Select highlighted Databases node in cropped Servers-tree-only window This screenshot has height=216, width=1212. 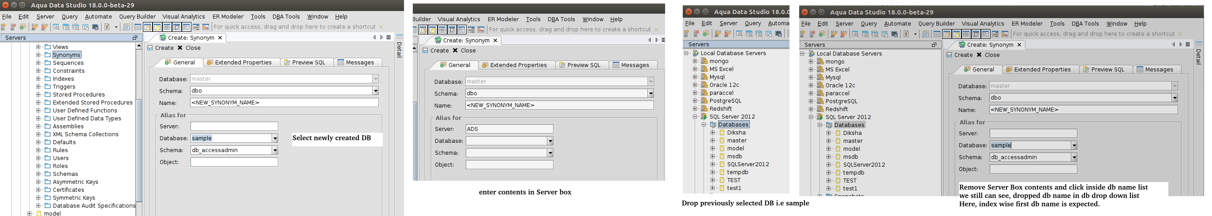pyautogui.click(x=733, y=125)
